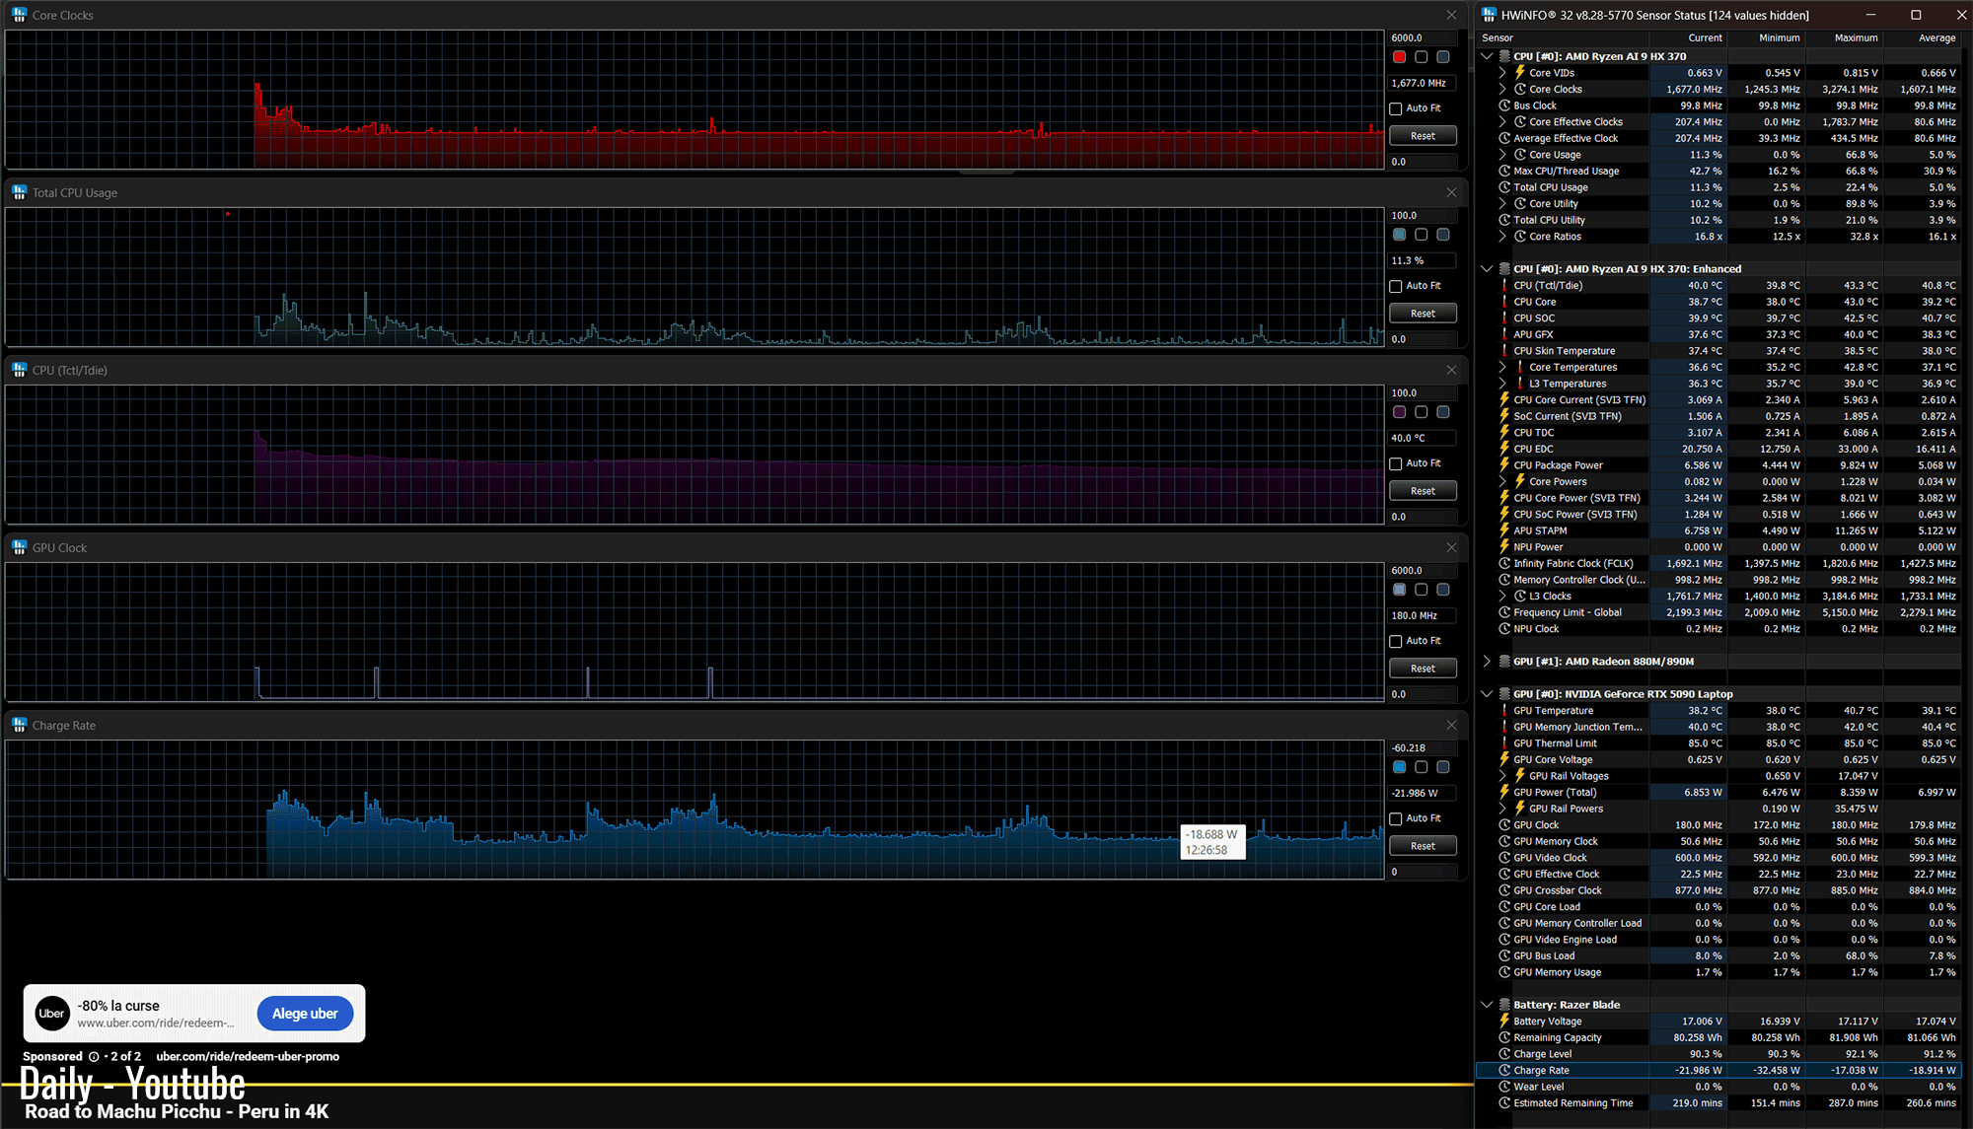Viewport: 1973px width, 1129px height.
Task: Click the 6000.0 maximum field in Core Clocks graph
Action: click(x=1423, y=37)
